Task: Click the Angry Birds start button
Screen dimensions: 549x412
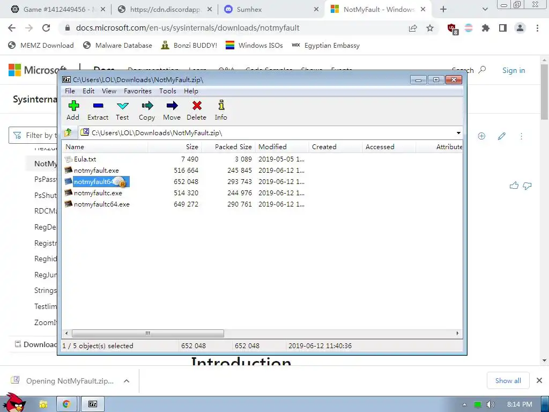Action: point(14,403)
